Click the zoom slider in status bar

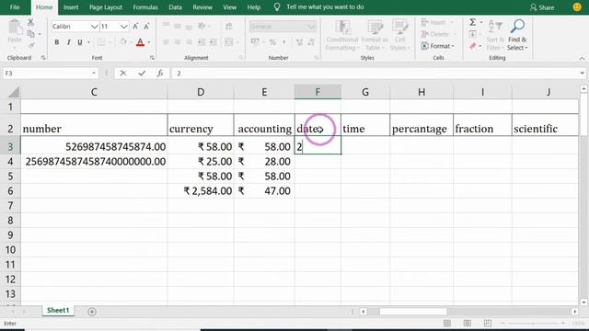click(533, 323)
